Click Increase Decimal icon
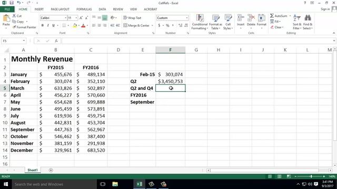337x189 pixels. coord(180,26)
